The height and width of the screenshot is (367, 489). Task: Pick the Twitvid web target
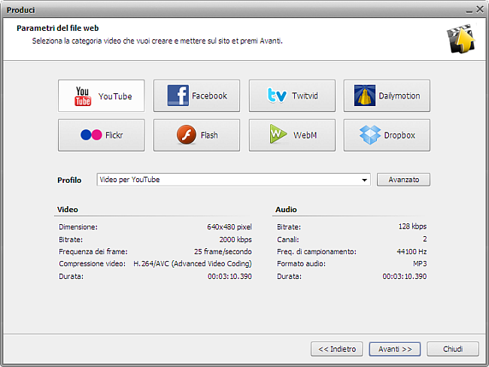point(292,96)
